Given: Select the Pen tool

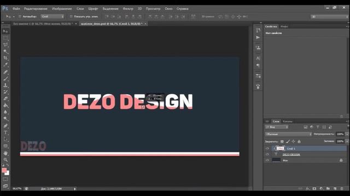Looking at the screenshot, I should click(x=5, y=126).
